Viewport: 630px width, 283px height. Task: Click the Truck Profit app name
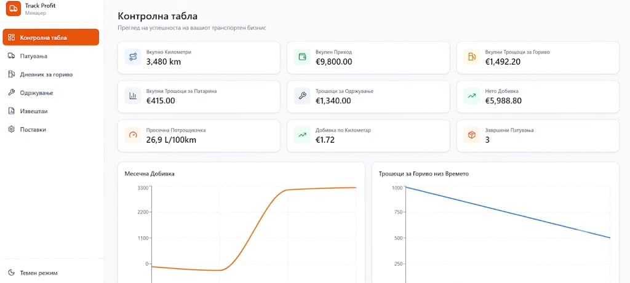(x=40, y=6)
